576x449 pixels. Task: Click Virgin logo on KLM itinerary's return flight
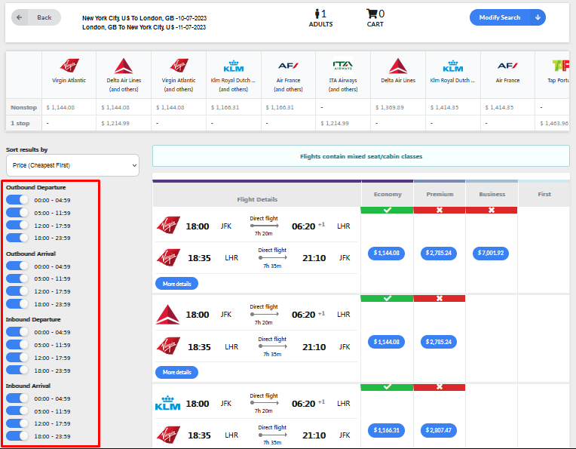point(168,435)
